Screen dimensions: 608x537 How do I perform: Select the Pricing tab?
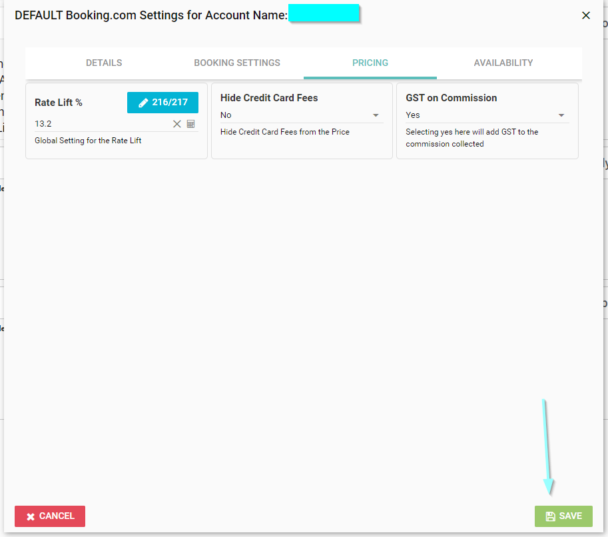370,63
